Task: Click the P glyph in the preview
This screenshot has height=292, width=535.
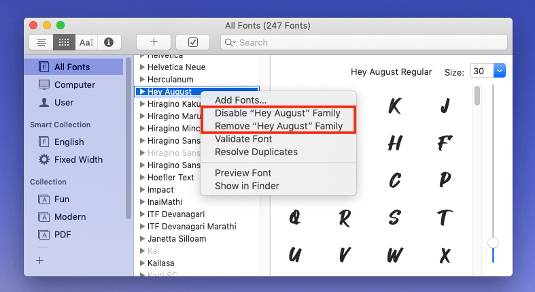Action: [445, 180]
